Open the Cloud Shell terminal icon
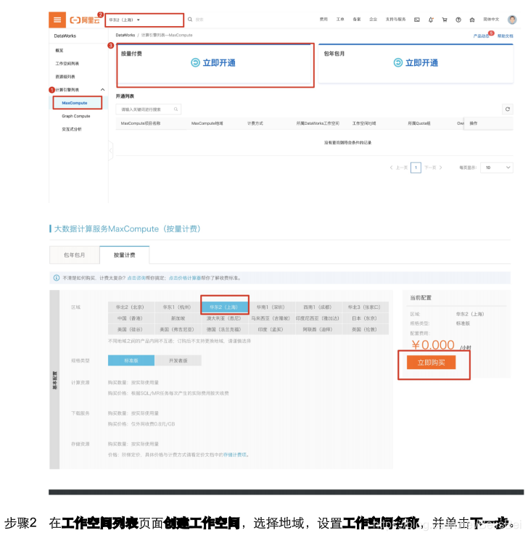This screenshot has width=528, height=538. (417, 20)
